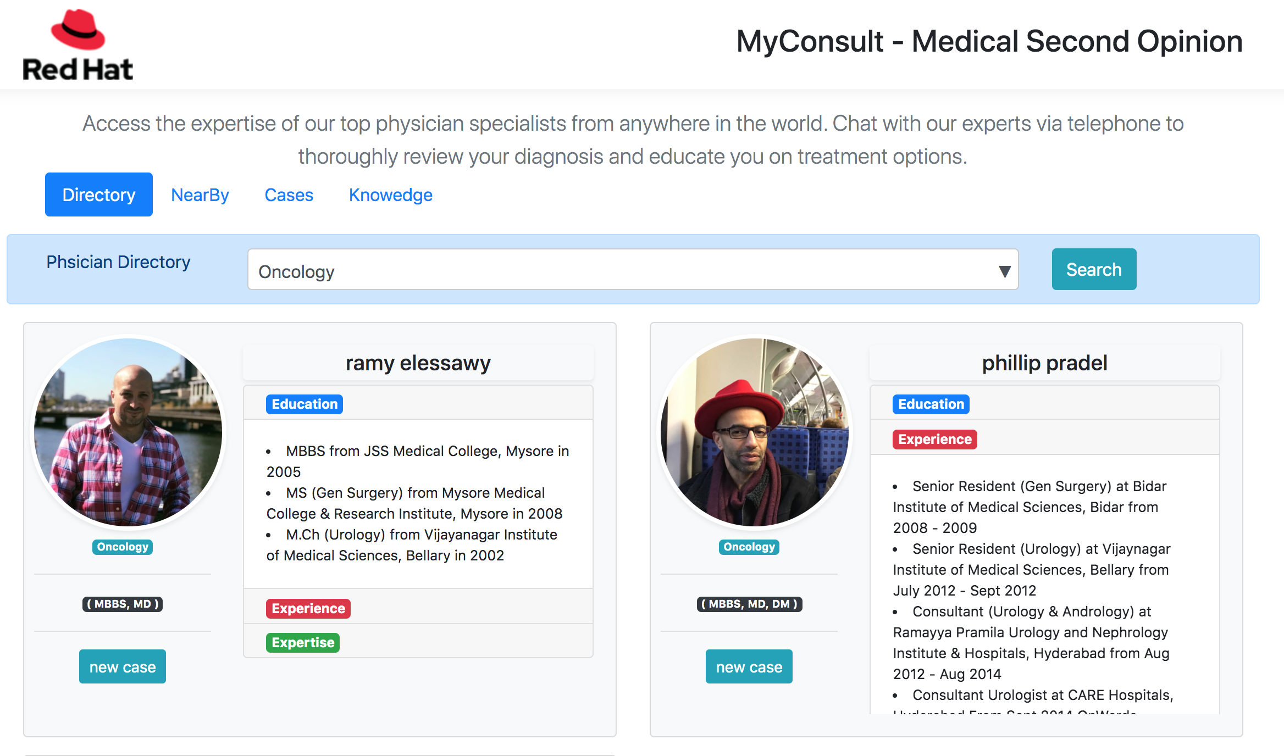
Task: Click phillip pradel's profile photo
Action: coord(754,432)
